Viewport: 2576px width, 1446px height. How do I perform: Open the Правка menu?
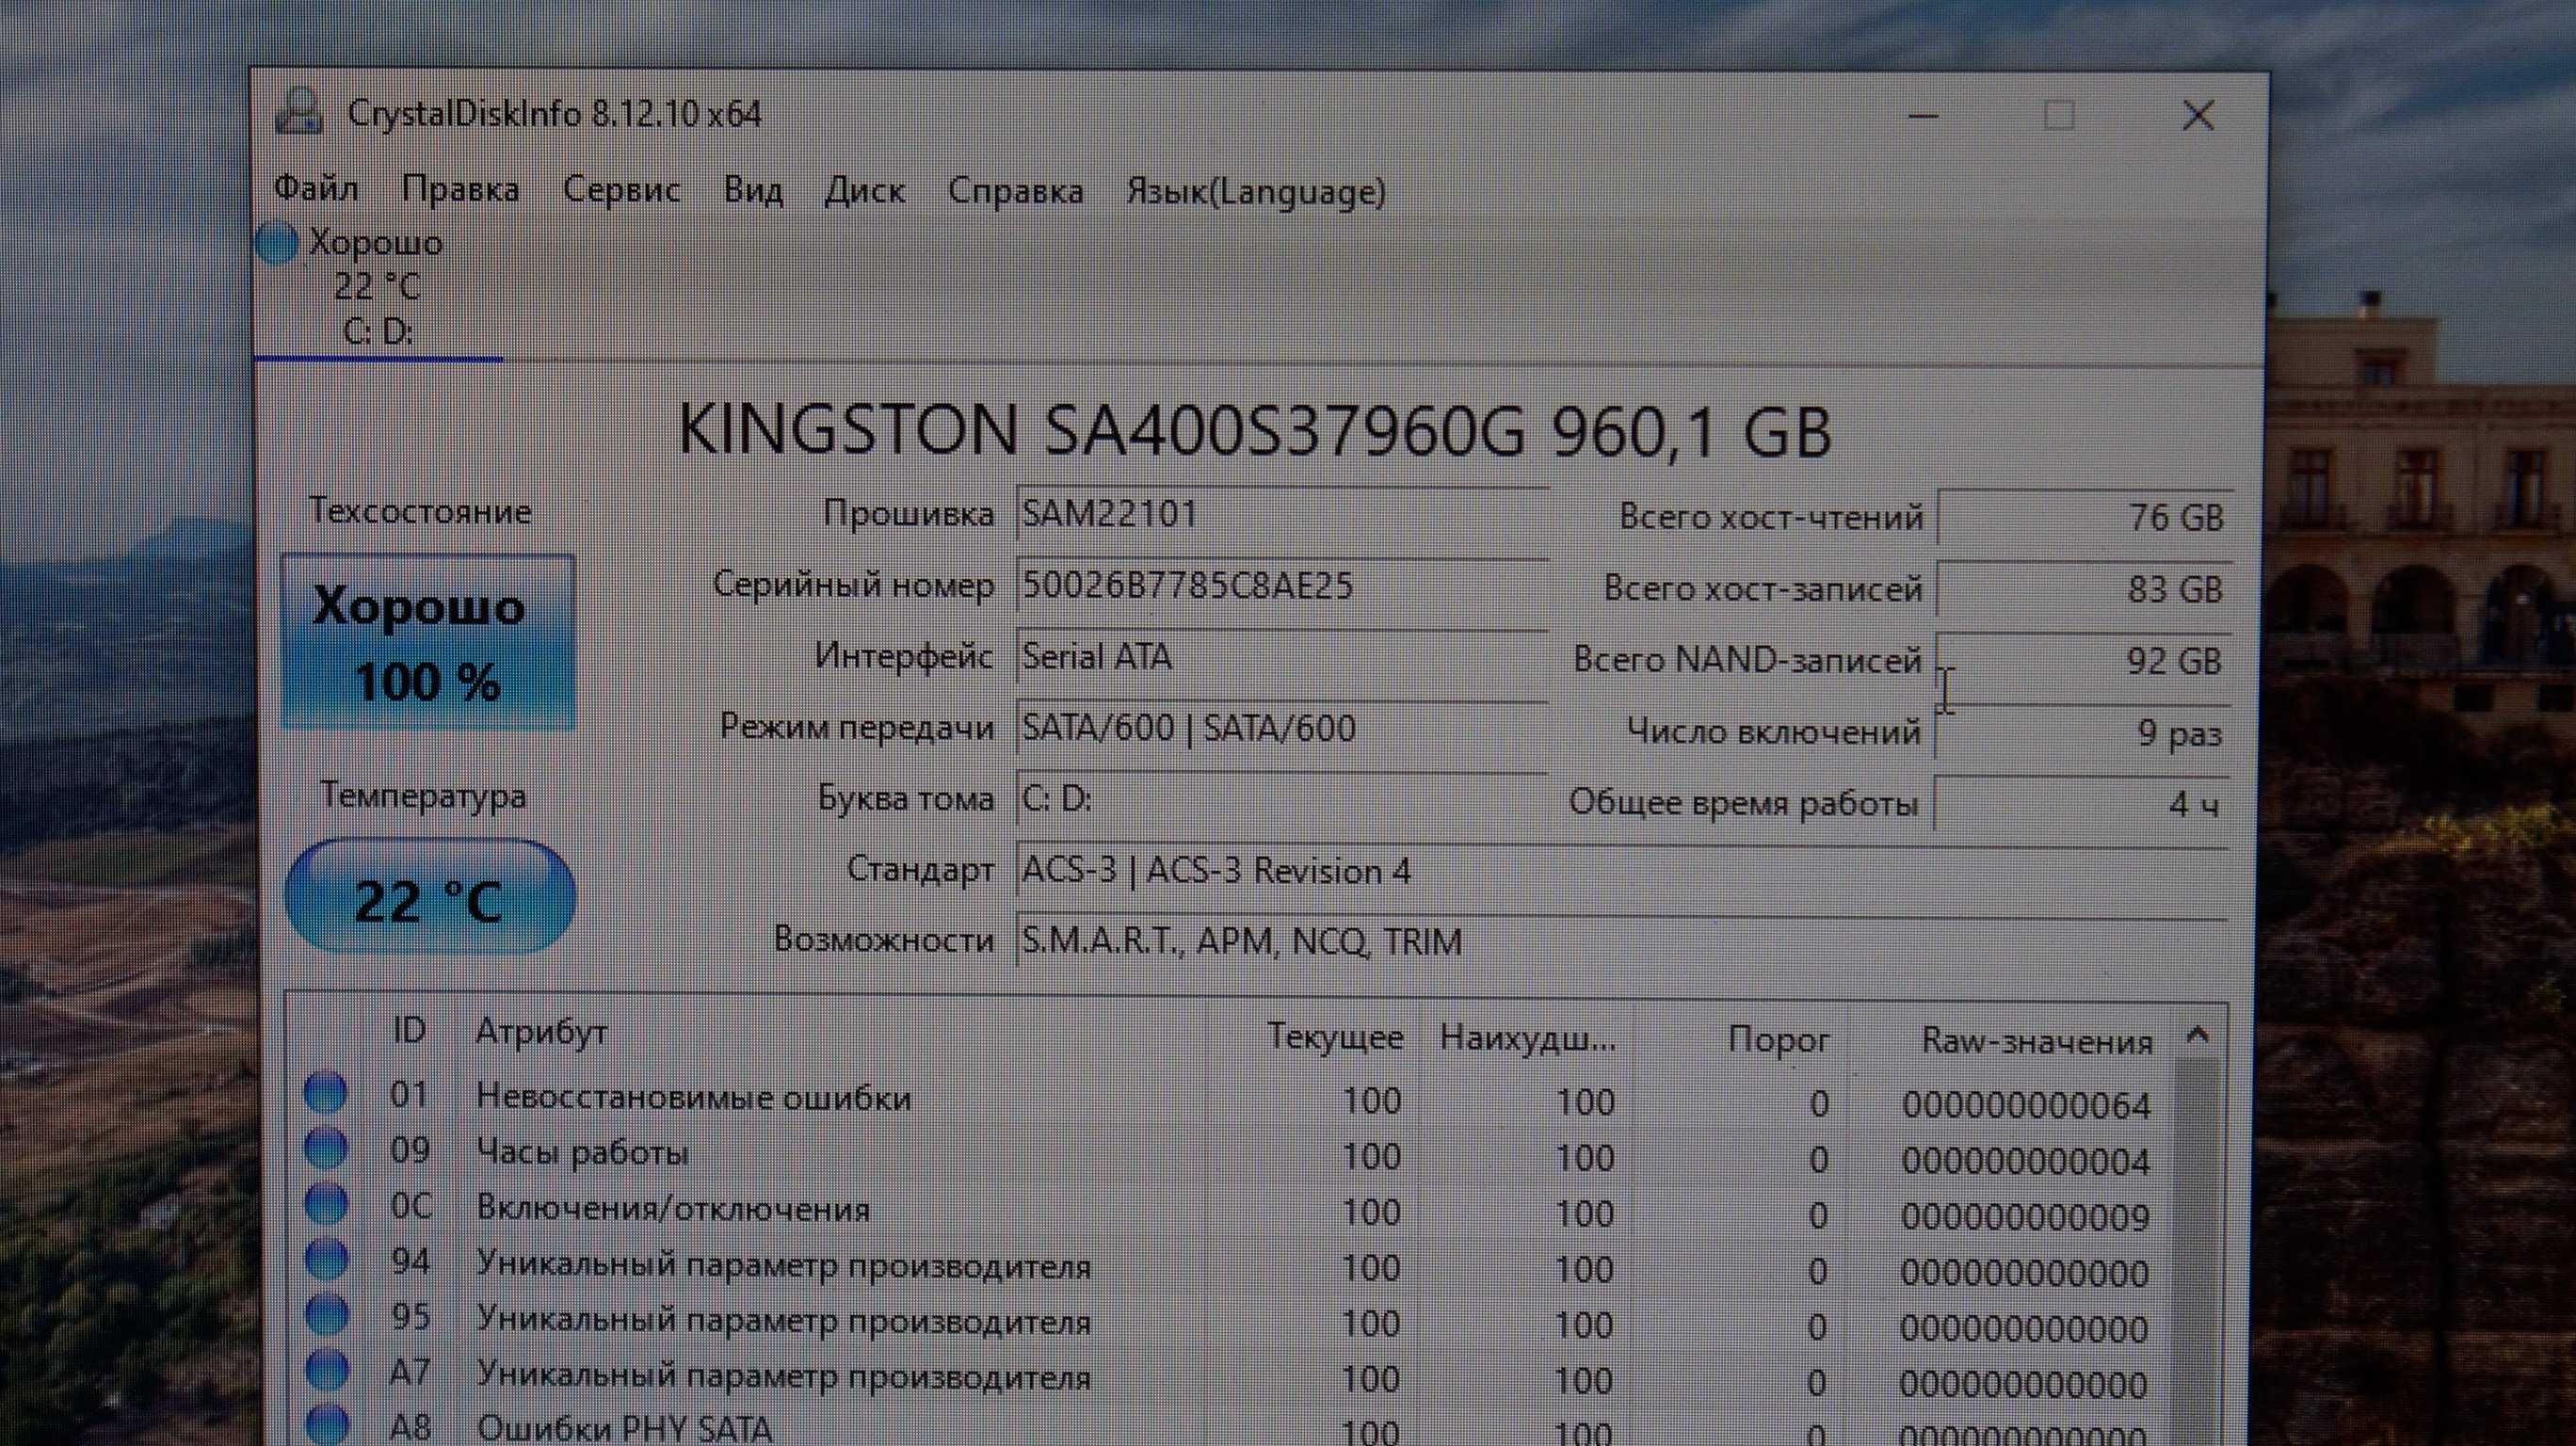coord(460,189)
